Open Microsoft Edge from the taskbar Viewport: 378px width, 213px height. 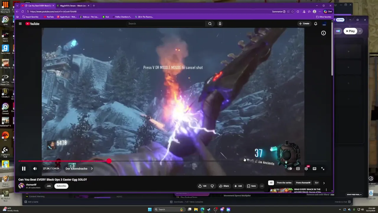[202, 209]
